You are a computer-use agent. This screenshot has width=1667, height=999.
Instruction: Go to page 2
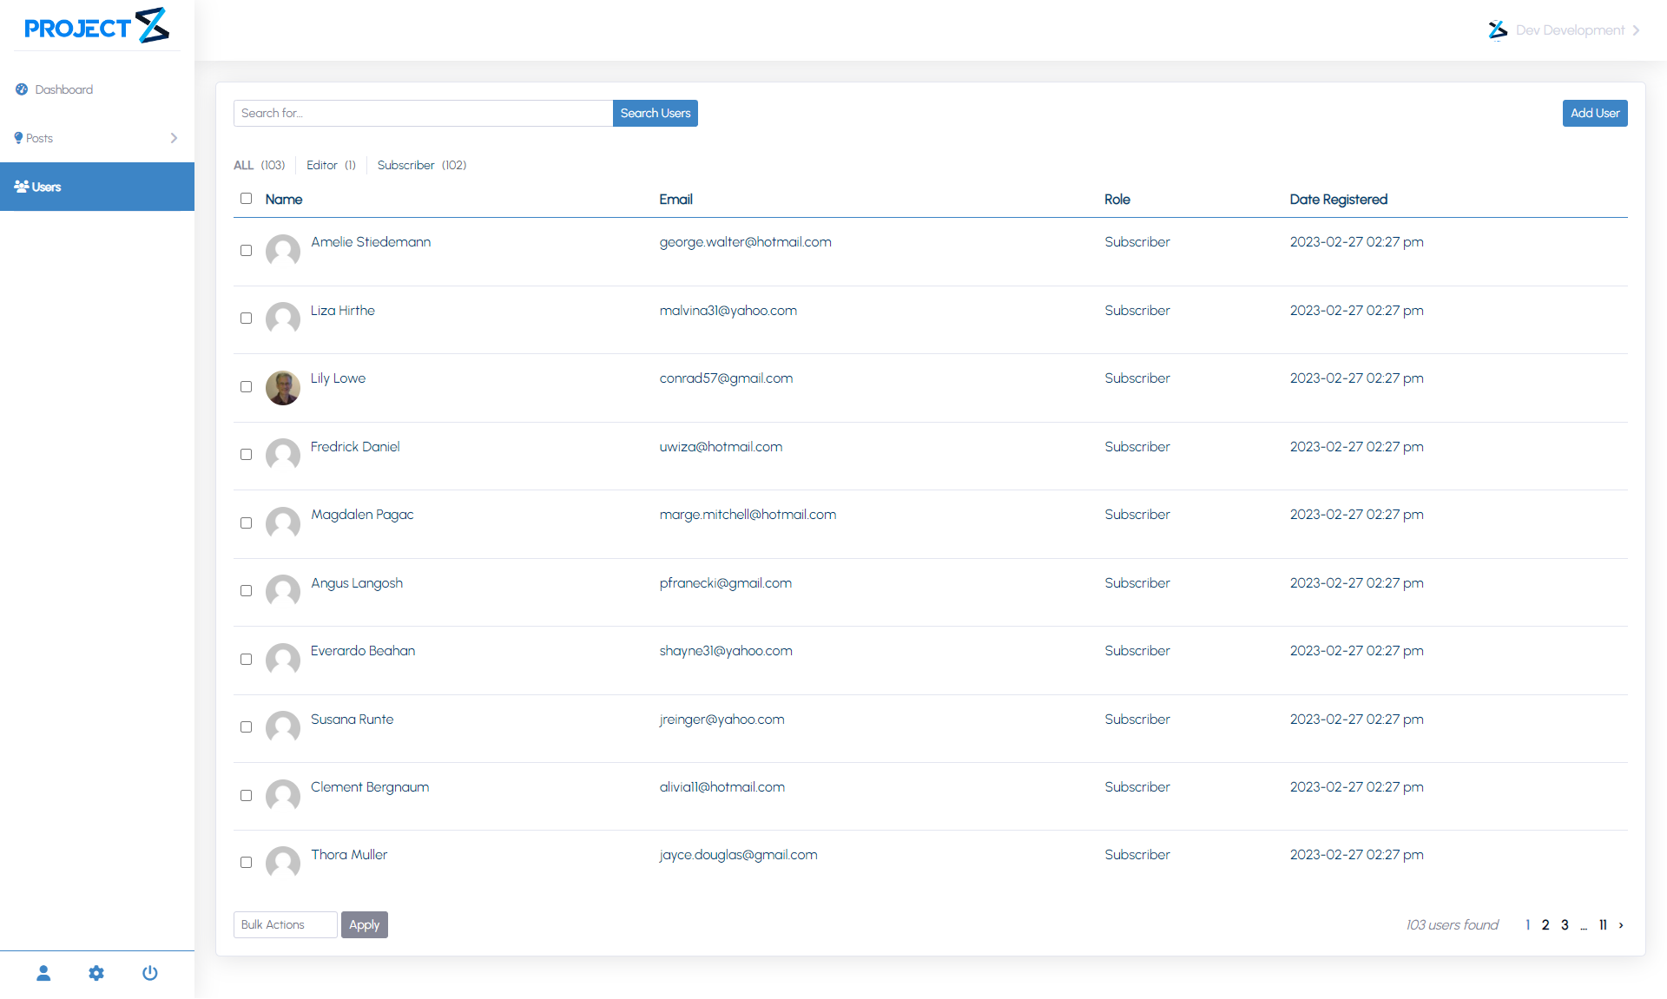pyautogui.click(x=1545, y=925)
